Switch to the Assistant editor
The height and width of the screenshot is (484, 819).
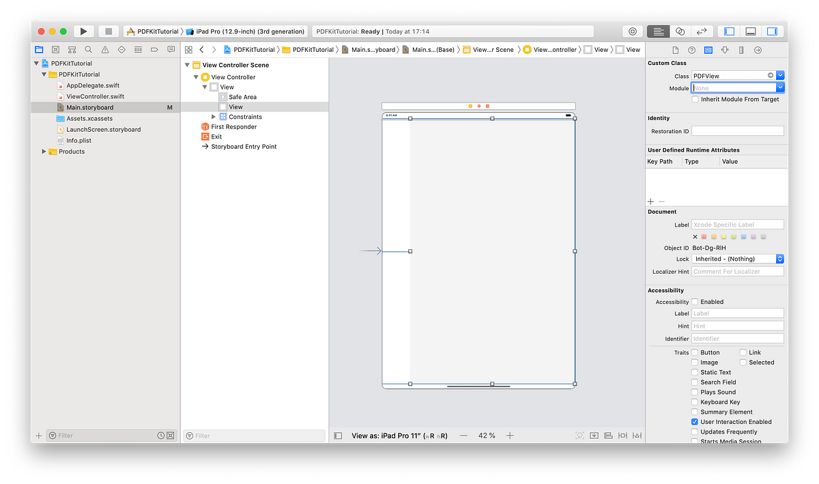click(680, 31)
